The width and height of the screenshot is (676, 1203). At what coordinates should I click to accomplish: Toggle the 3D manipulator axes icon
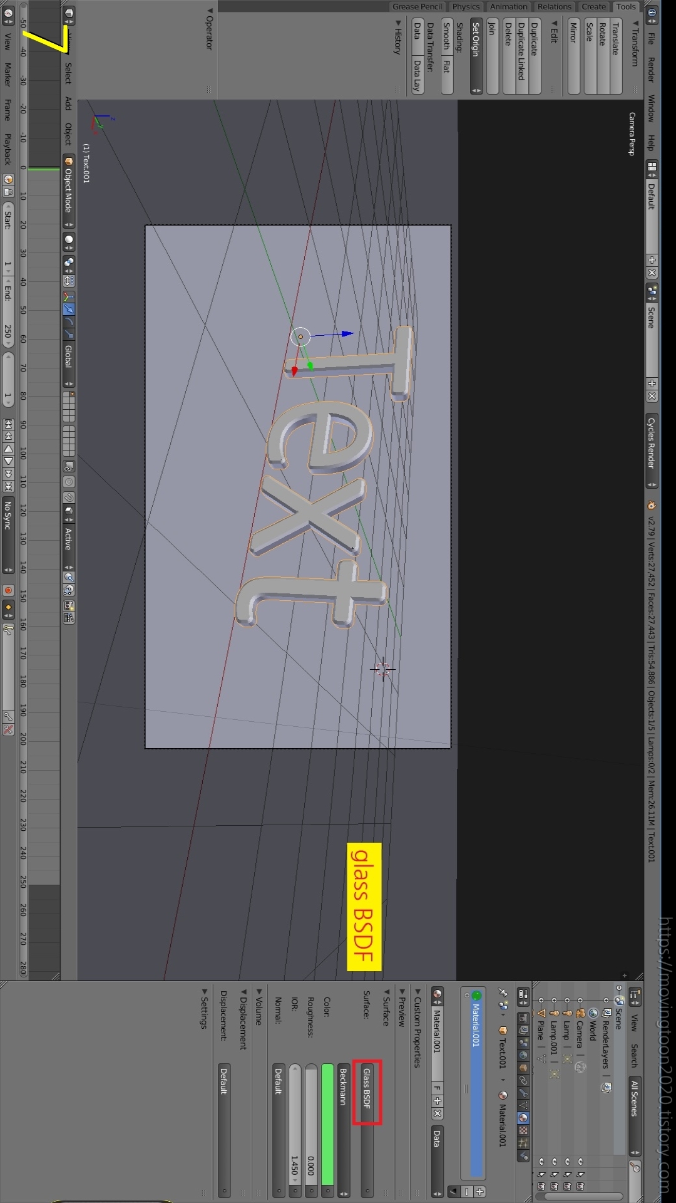[68, 297]
